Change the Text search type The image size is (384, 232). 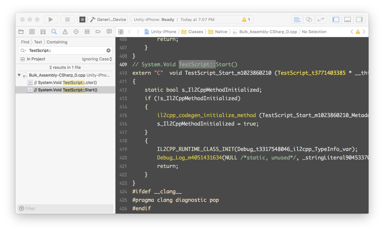tap(38, 42)
